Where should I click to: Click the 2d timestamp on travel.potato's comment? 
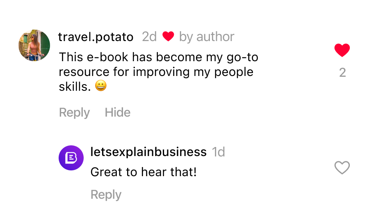149,37
